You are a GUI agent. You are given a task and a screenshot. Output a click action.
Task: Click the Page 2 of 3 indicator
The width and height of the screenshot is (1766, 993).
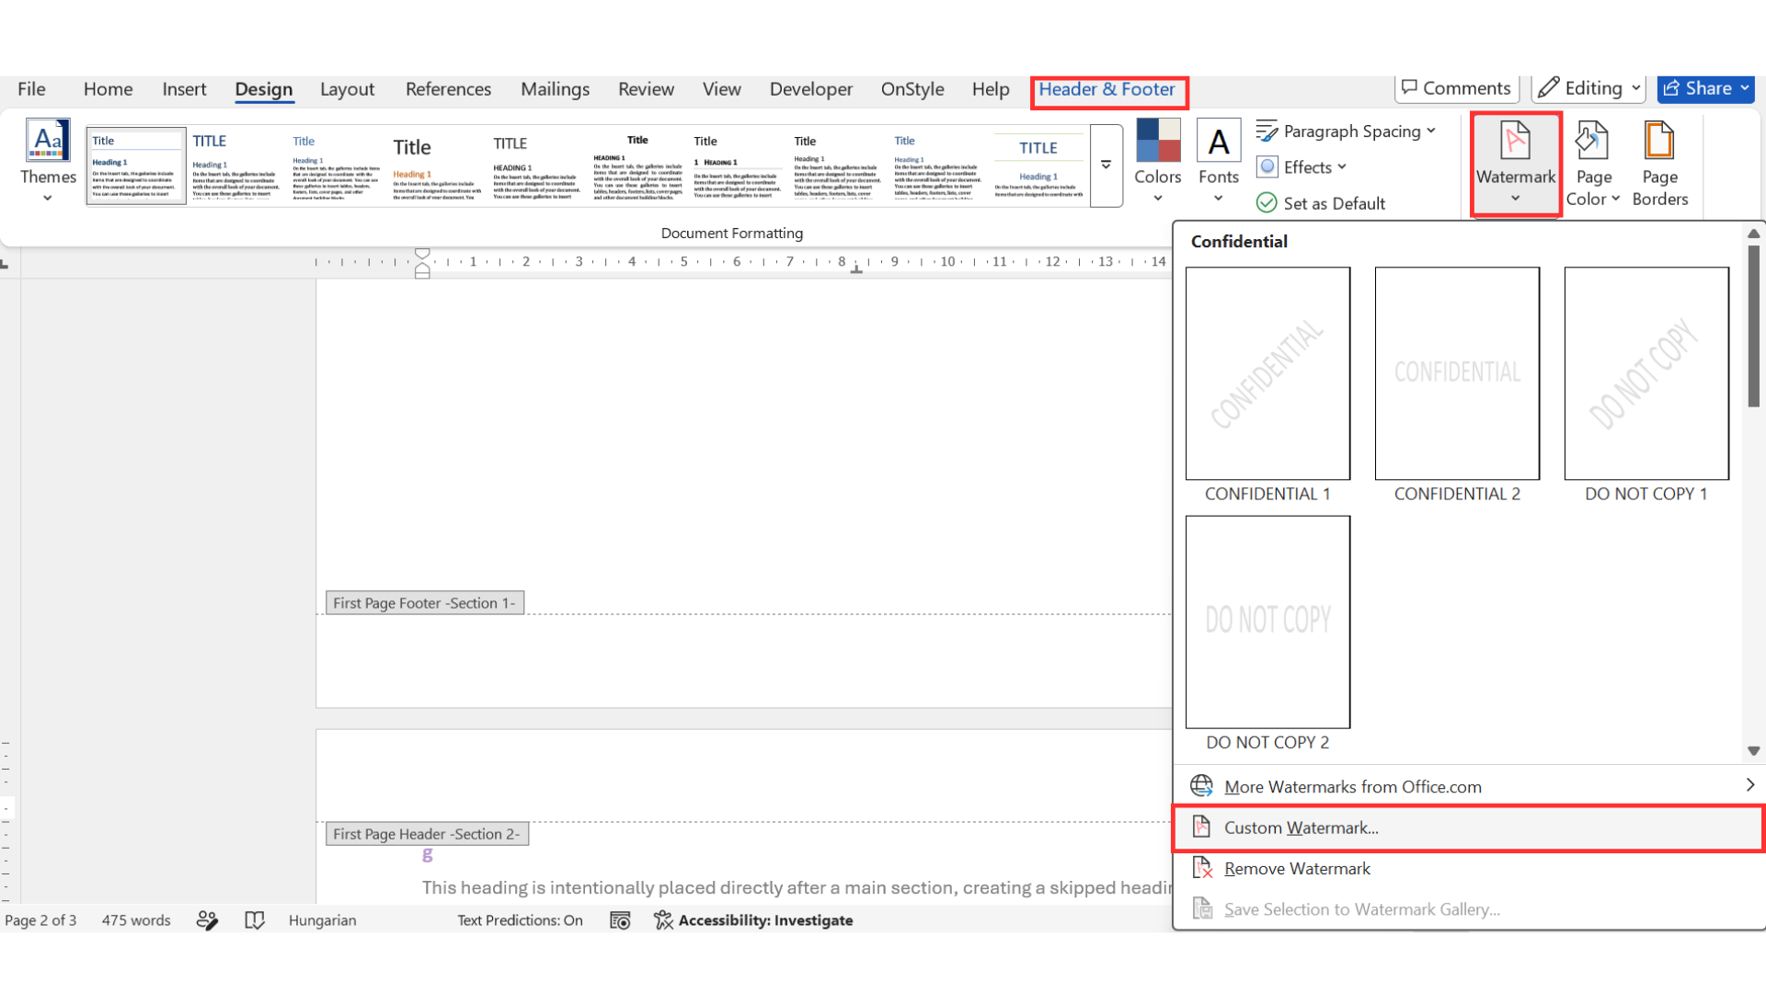pos(40,920)
